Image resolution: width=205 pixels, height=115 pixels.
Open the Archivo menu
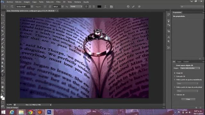(10, 2)
